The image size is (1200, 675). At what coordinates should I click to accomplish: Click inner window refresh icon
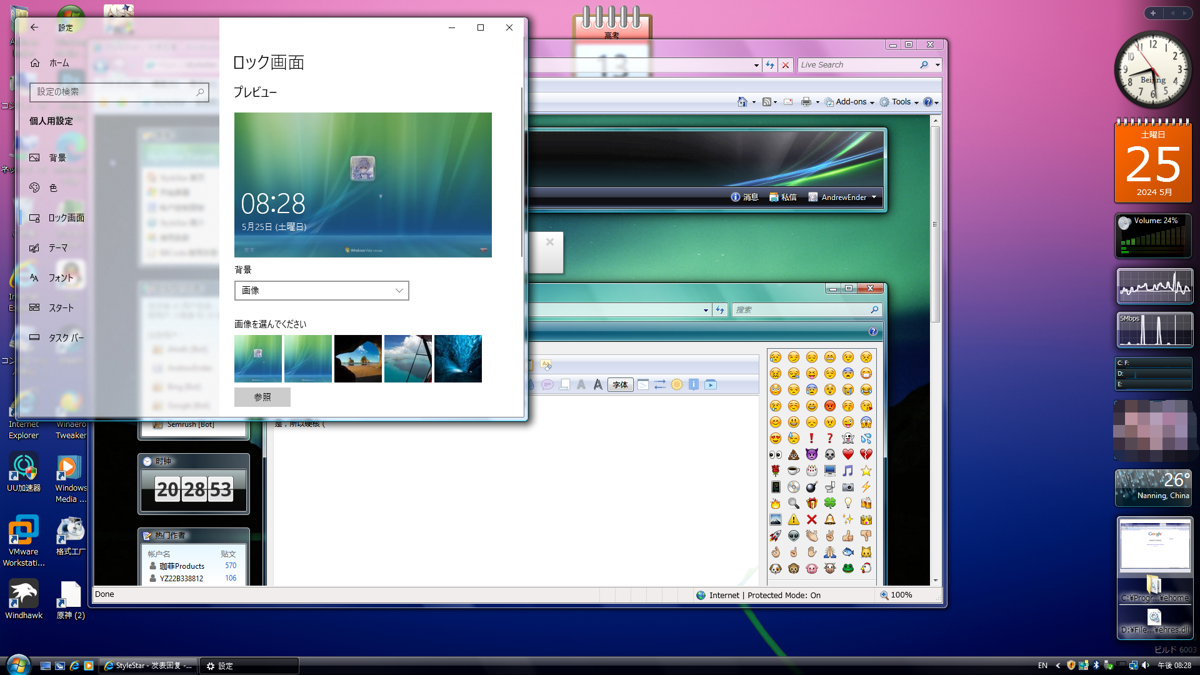click(x=720, y=310)
